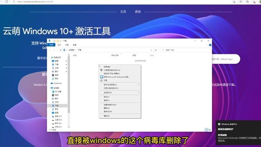Click the forward arrow in Explorer navigation

[x=54, y=50]
